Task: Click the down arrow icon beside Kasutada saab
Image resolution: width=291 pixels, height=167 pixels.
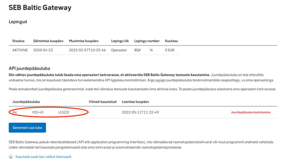Action: (11, 157)
